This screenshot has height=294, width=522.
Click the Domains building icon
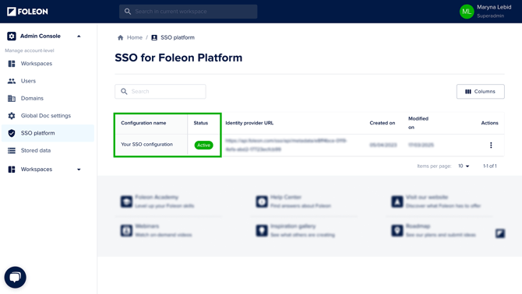pyautogui.click(x=12, y=98)
